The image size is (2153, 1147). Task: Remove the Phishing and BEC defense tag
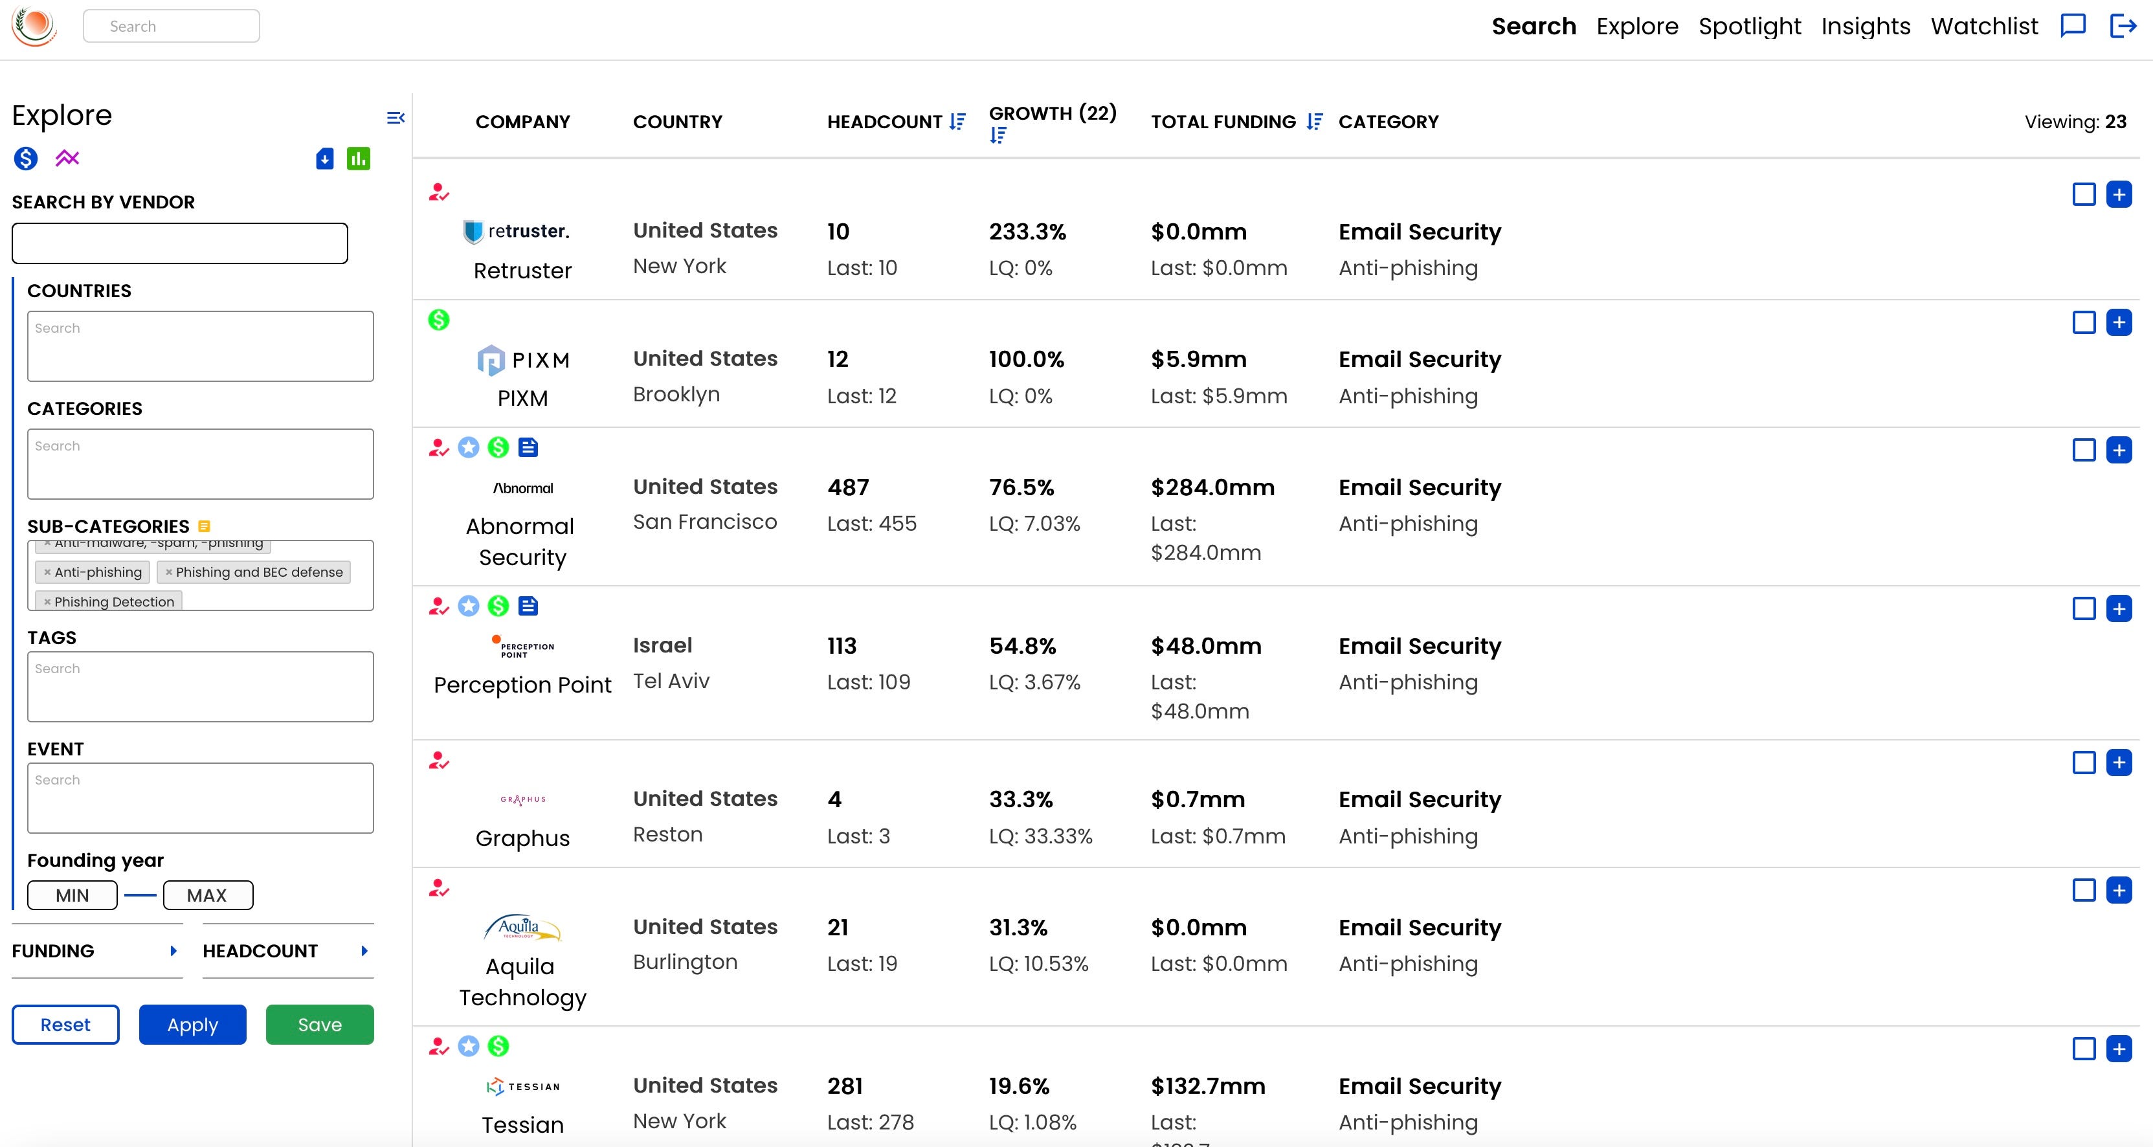tap(169, 572)
